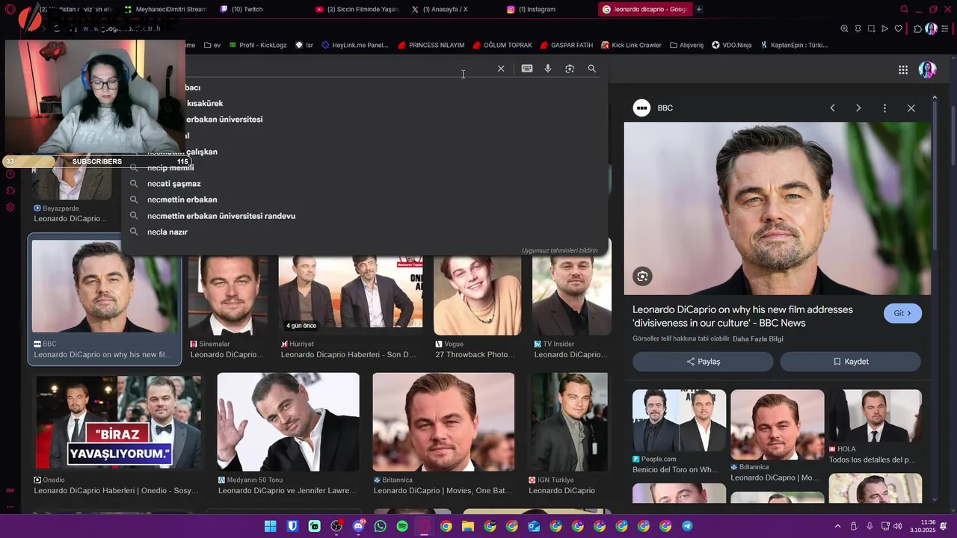Open Spotify from the taskbar
Screen dimensions: 957x538
[402, 526]
